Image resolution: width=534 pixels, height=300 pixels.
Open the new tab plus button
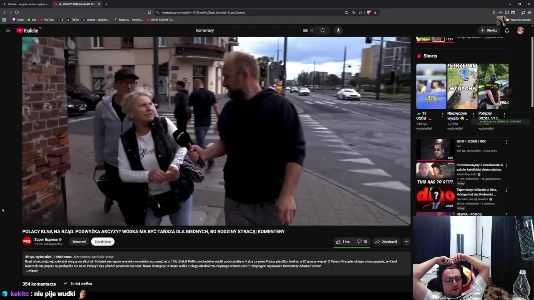tap(106, 4)
